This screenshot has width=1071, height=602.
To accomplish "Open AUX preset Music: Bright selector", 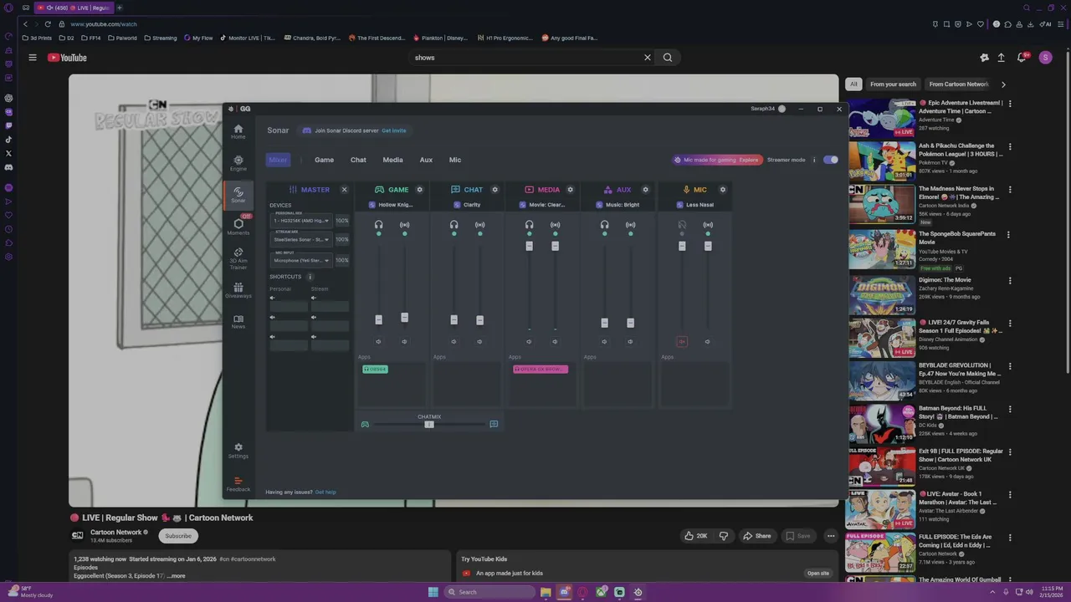I will [617, 205].
